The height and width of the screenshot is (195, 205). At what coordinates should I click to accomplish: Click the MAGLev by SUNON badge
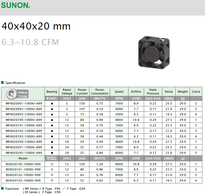point(17,94)
